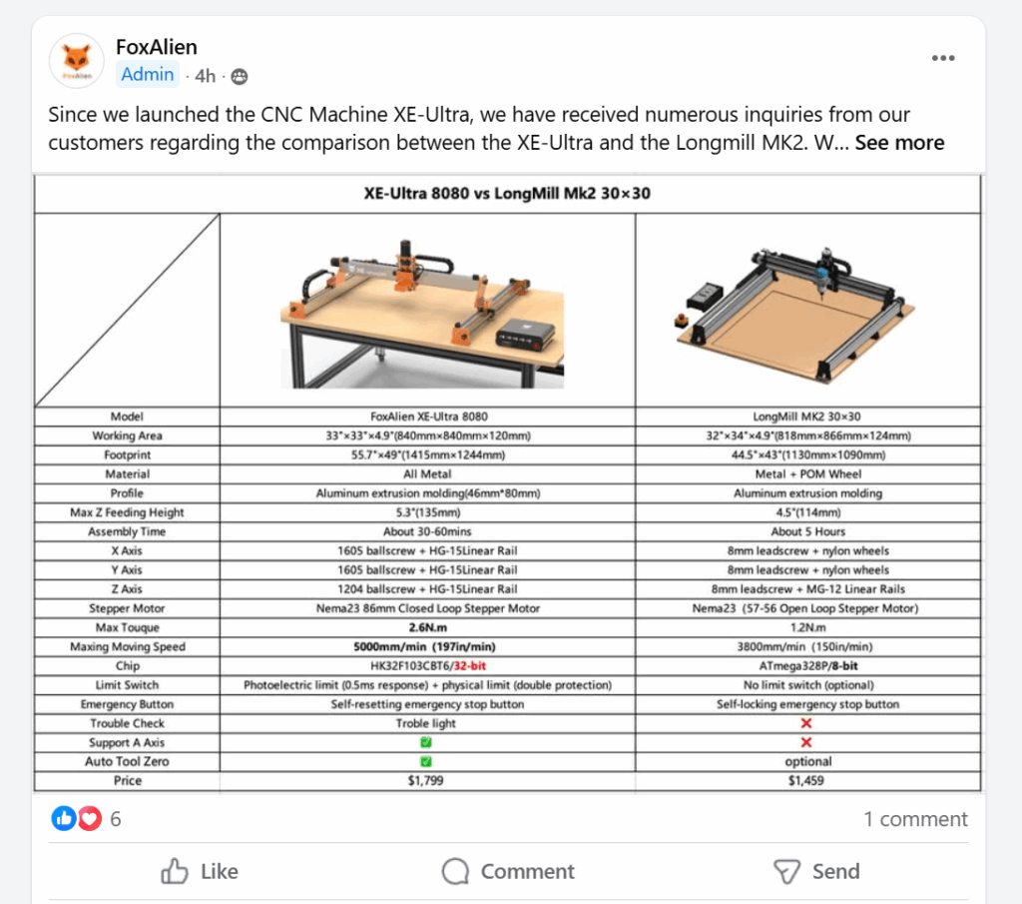Click the FoxAlien fox profile avatar
The image size is (1022, 904).
pyautogui.click(x=77, y=61)
